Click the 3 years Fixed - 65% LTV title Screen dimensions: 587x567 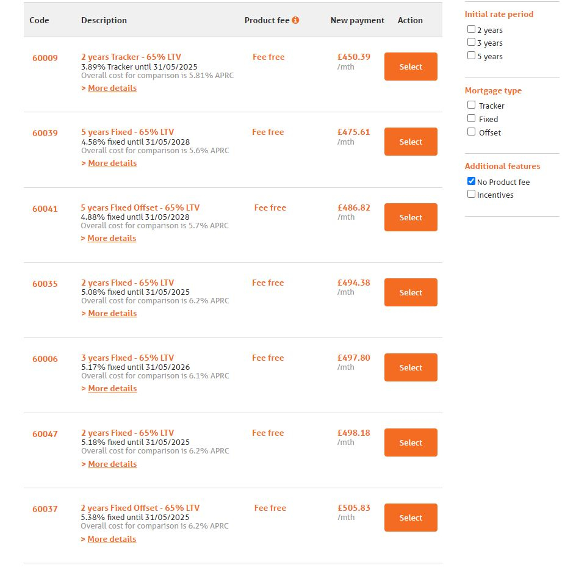pyautogui.click(x=128, y=358)
